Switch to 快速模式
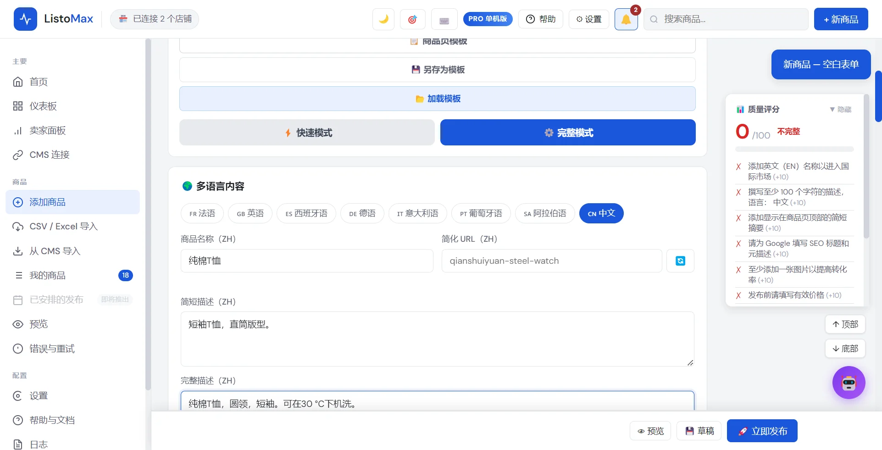 coord(307,133)
